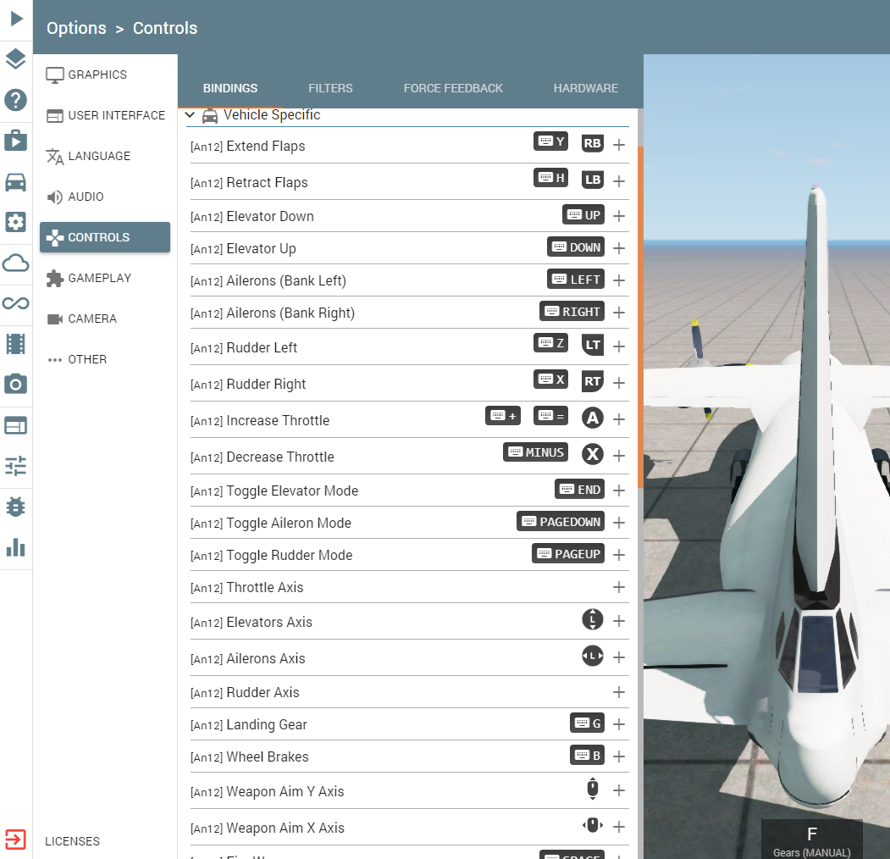Add a binding to Extend Flaps

619,145
